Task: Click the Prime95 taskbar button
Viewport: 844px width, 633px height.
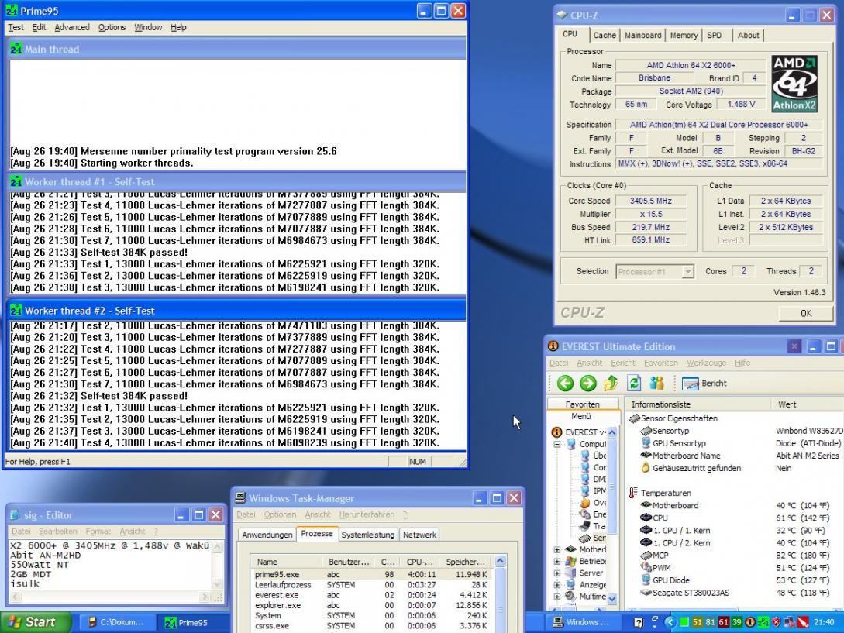Action: 195,622
